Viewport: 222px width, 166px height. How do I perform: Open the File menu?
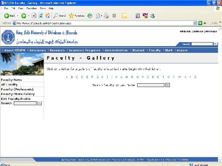coord(6,9)
